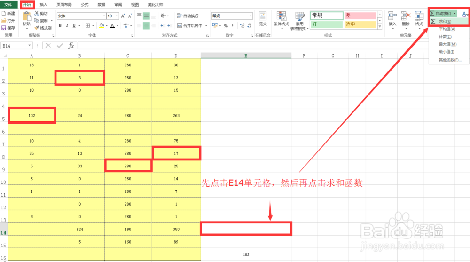Open the 文件 (File) tab
Viewport: 470px width, 262px height.
(x=8, y=5)
